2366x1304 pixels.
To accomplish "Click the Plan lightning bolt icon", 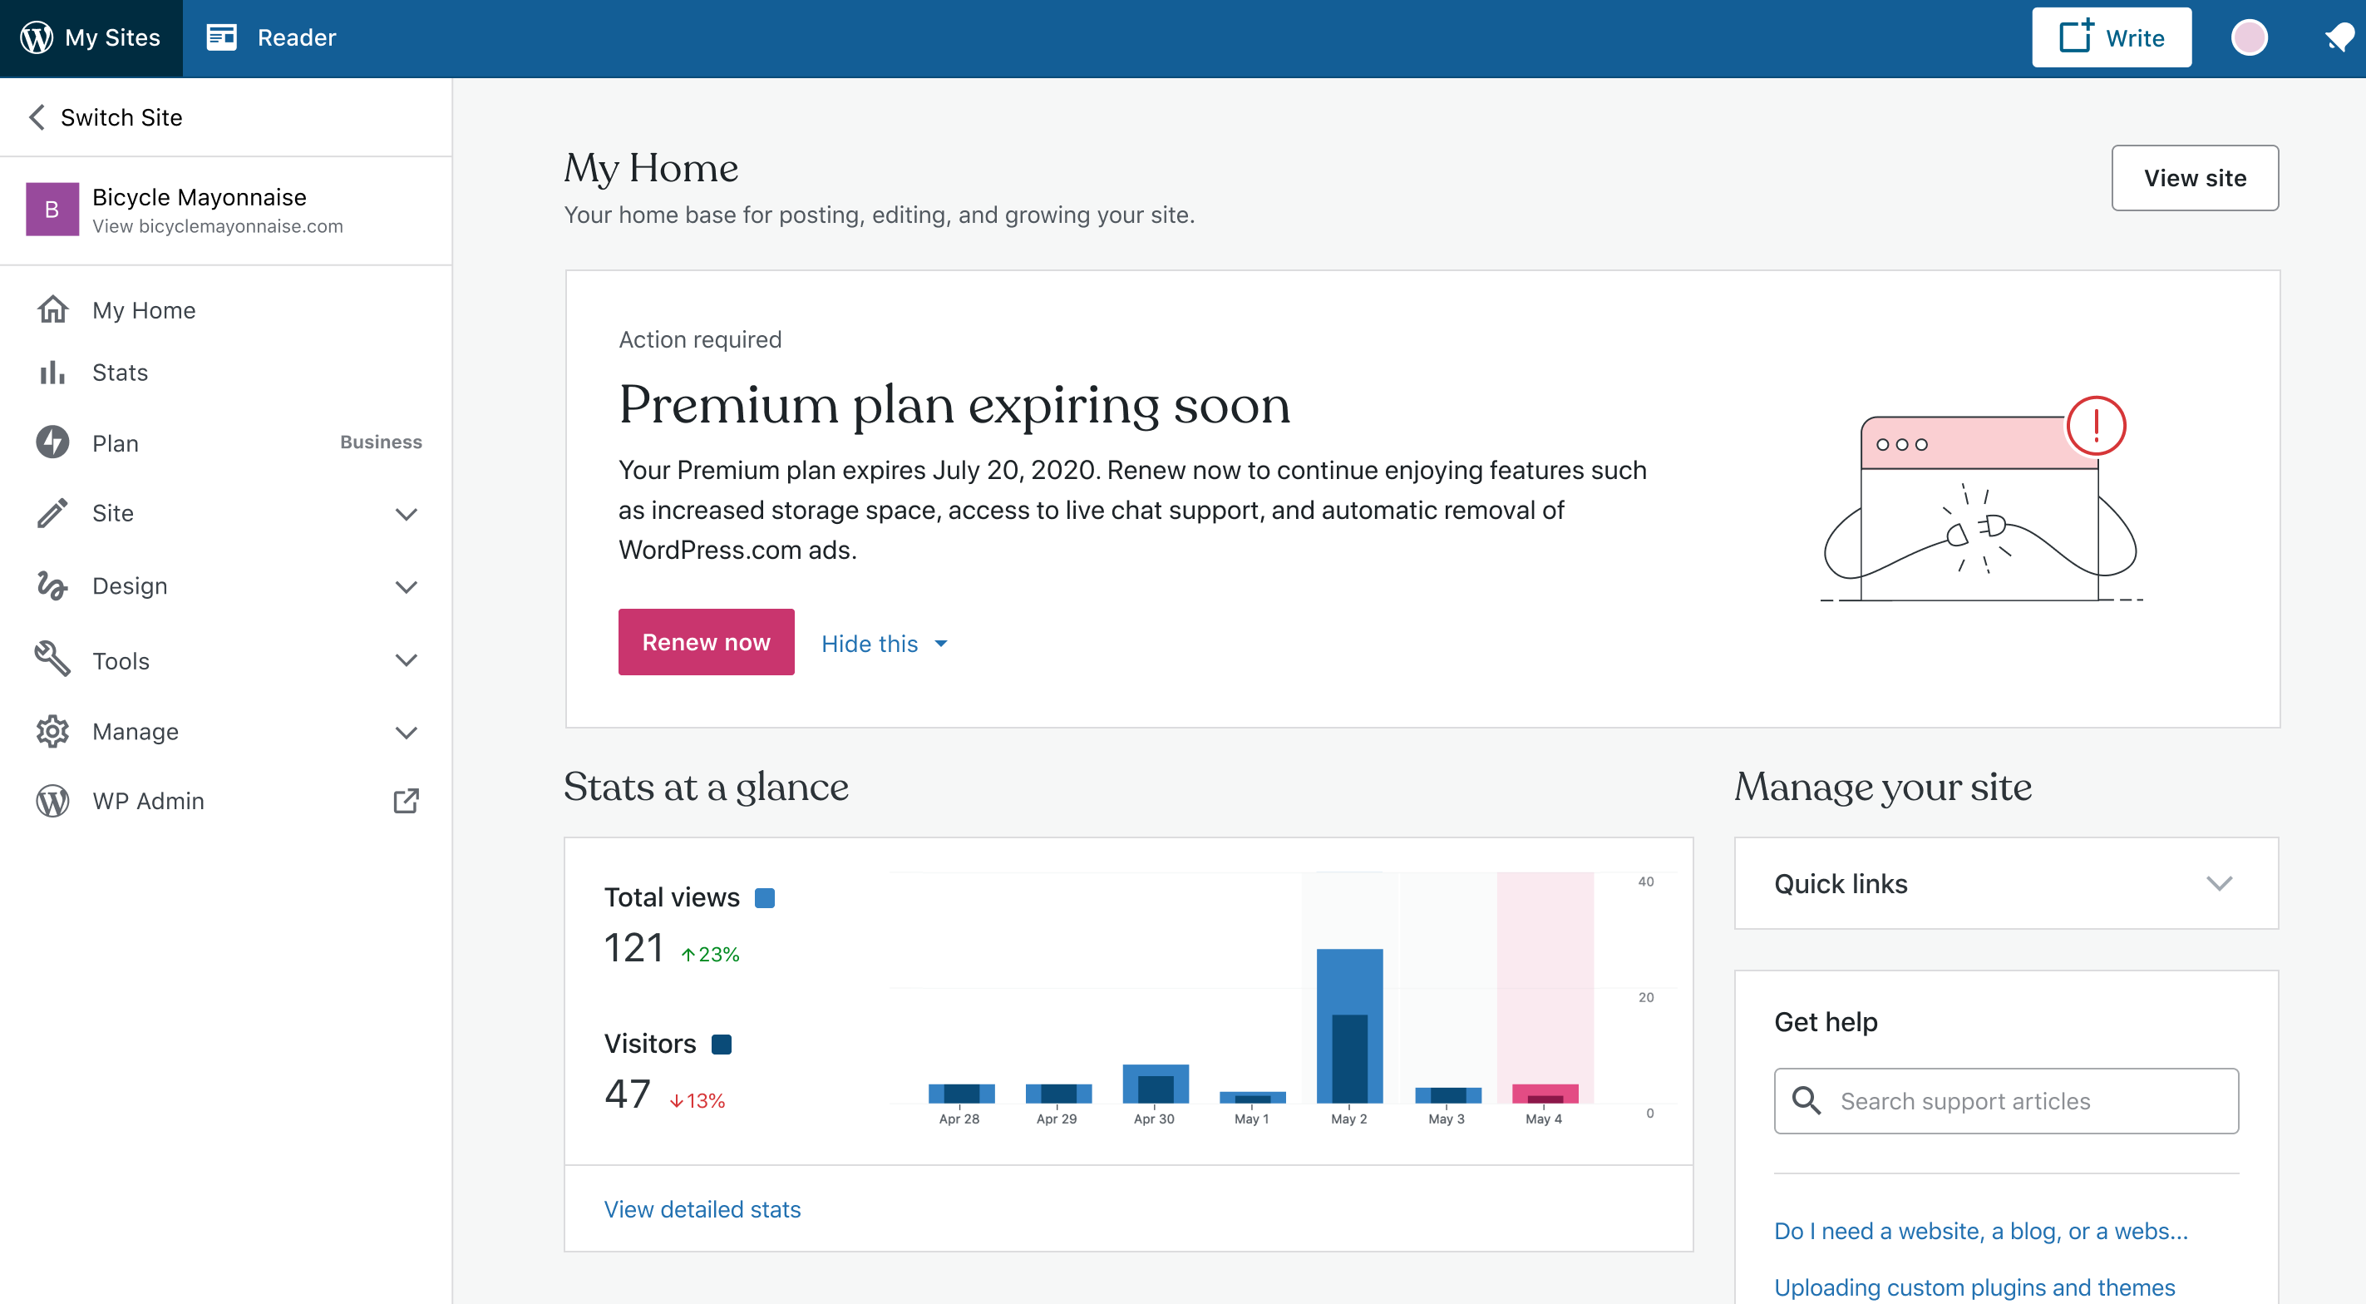I will coord(52,443).
